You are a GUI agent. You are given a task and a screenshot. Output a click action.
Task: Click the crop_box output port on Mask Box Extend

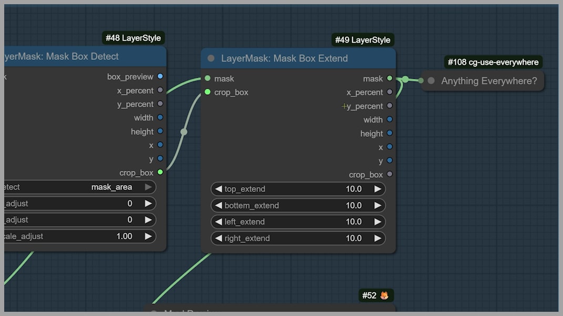(390, 174)
